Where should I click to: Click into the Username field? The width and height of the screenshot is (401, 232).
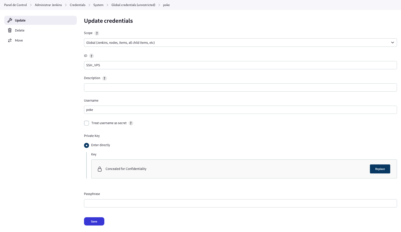click(x=240, y=110)
